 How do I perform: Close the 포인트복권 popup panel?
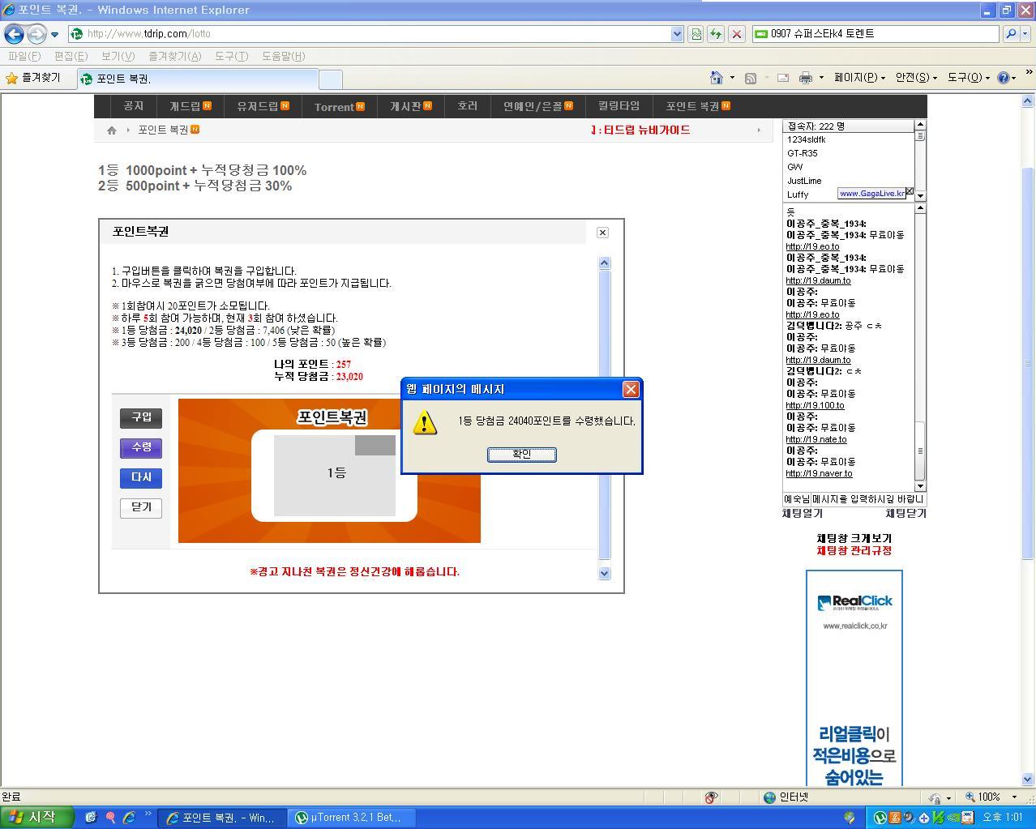[602, 233]
